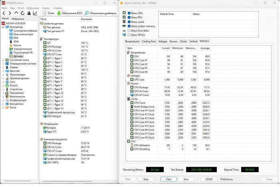
Task: Select Электропитание tree item
Action: [x=21, y=49]
